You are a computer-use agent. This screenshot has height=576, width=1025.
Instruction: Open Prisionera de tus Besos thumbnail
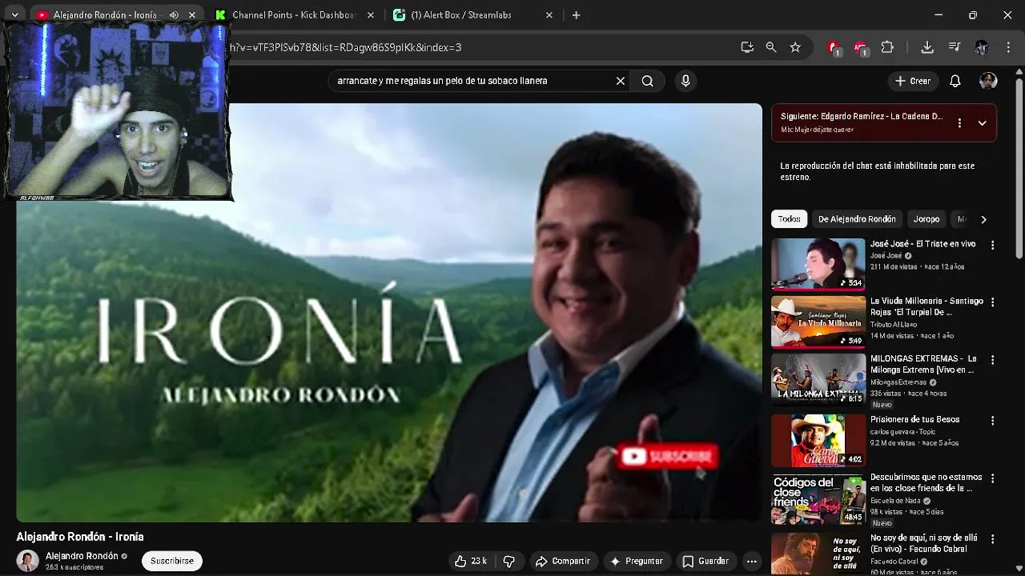coord(818,440)
